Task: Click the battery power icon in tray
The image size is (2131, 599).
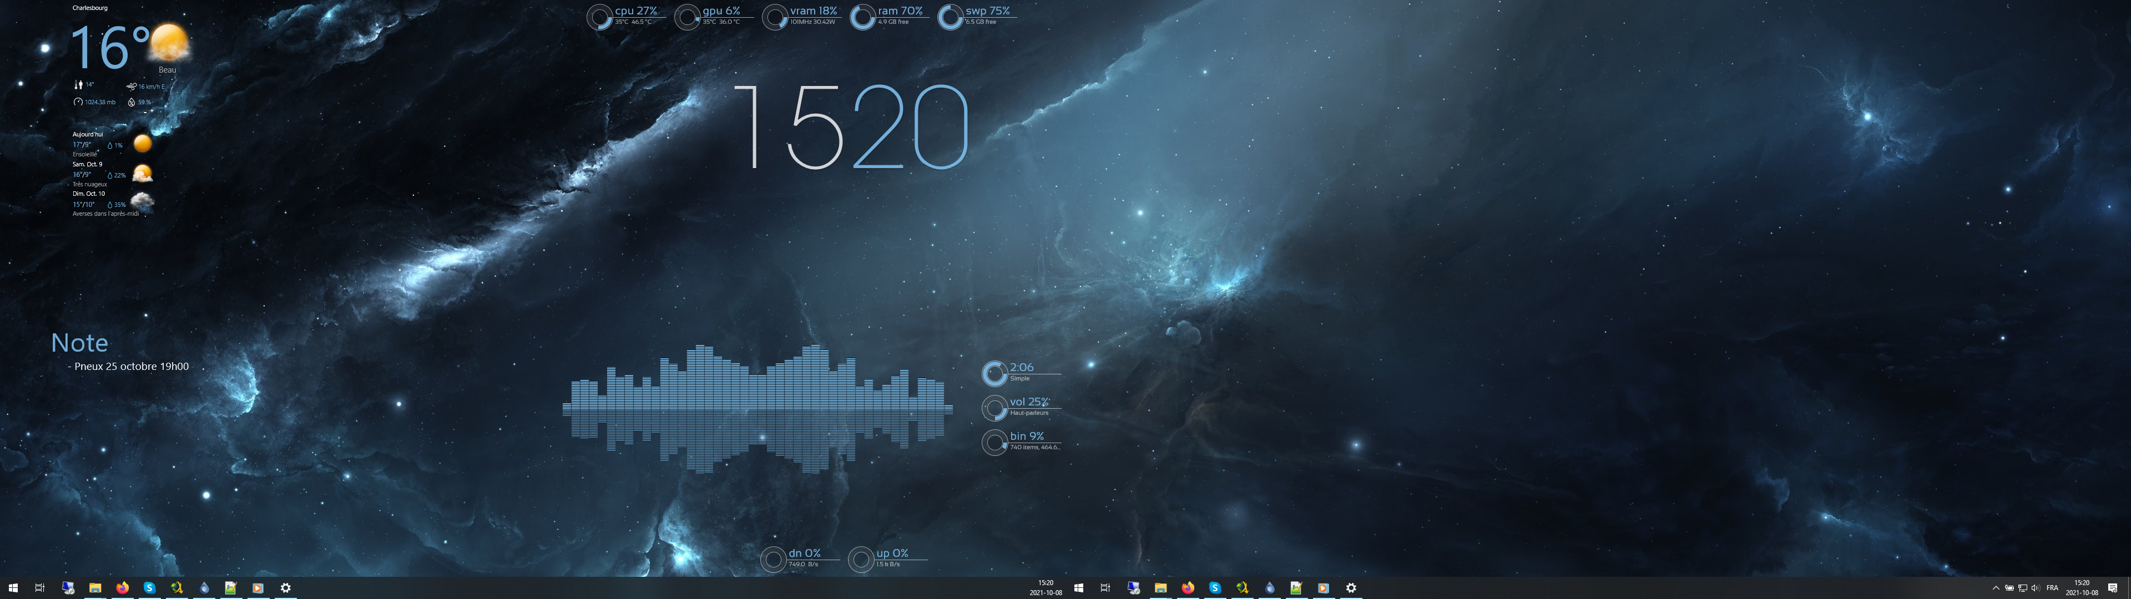Action: coord(2008,587)
